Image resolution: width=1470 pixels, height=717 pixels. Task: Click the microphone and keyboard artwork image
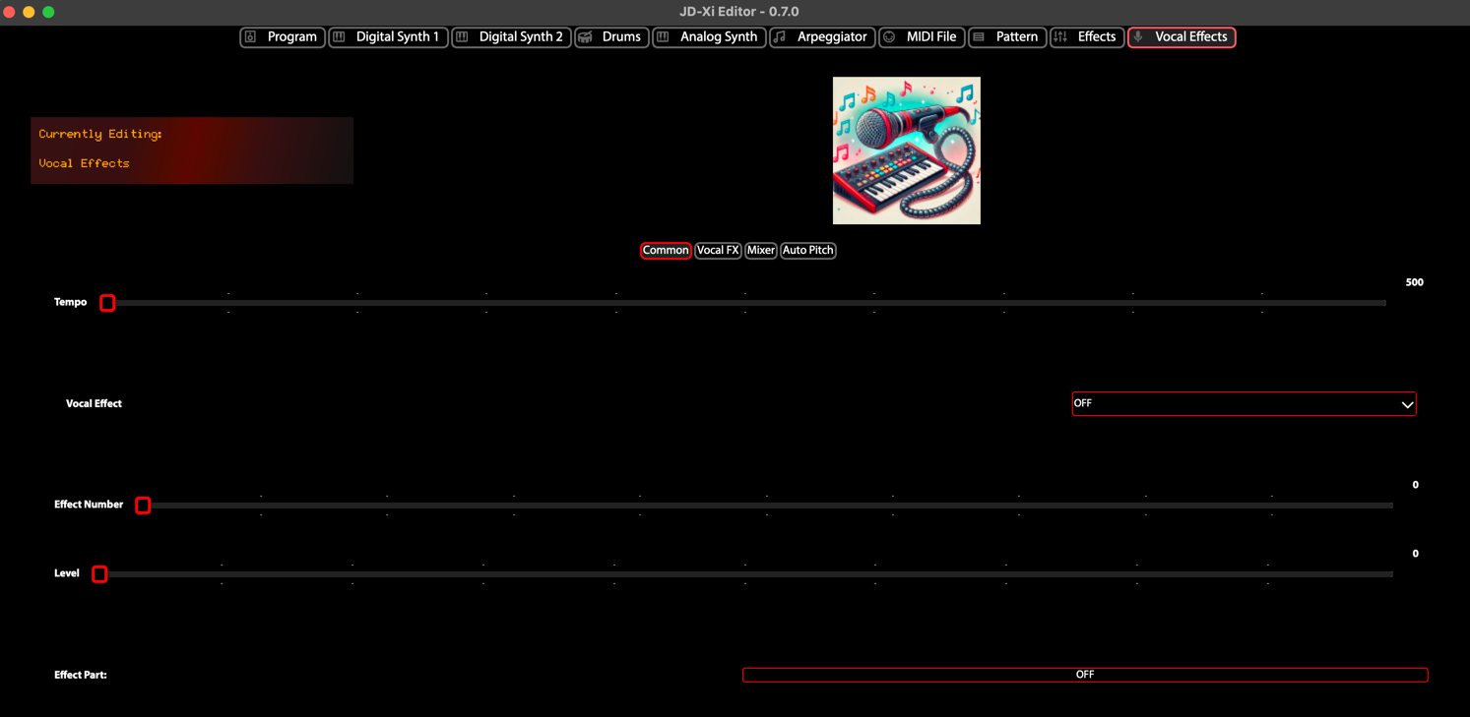point(906,150)
